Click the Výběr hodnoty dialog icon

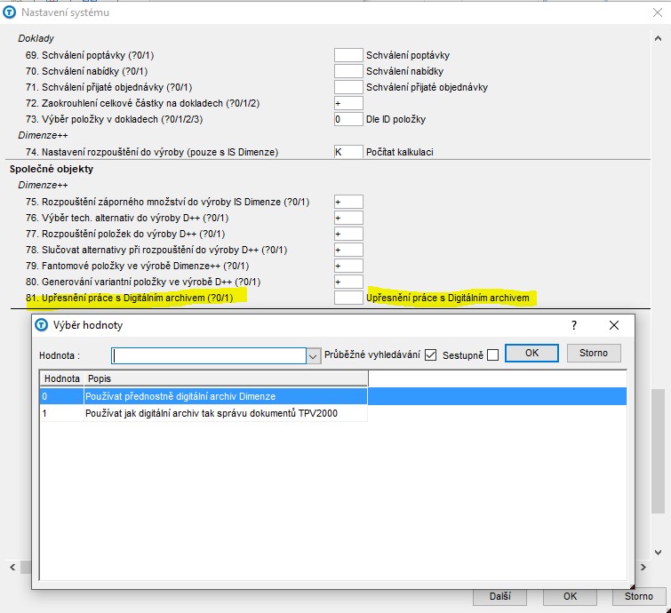click(x=41, y=325)
